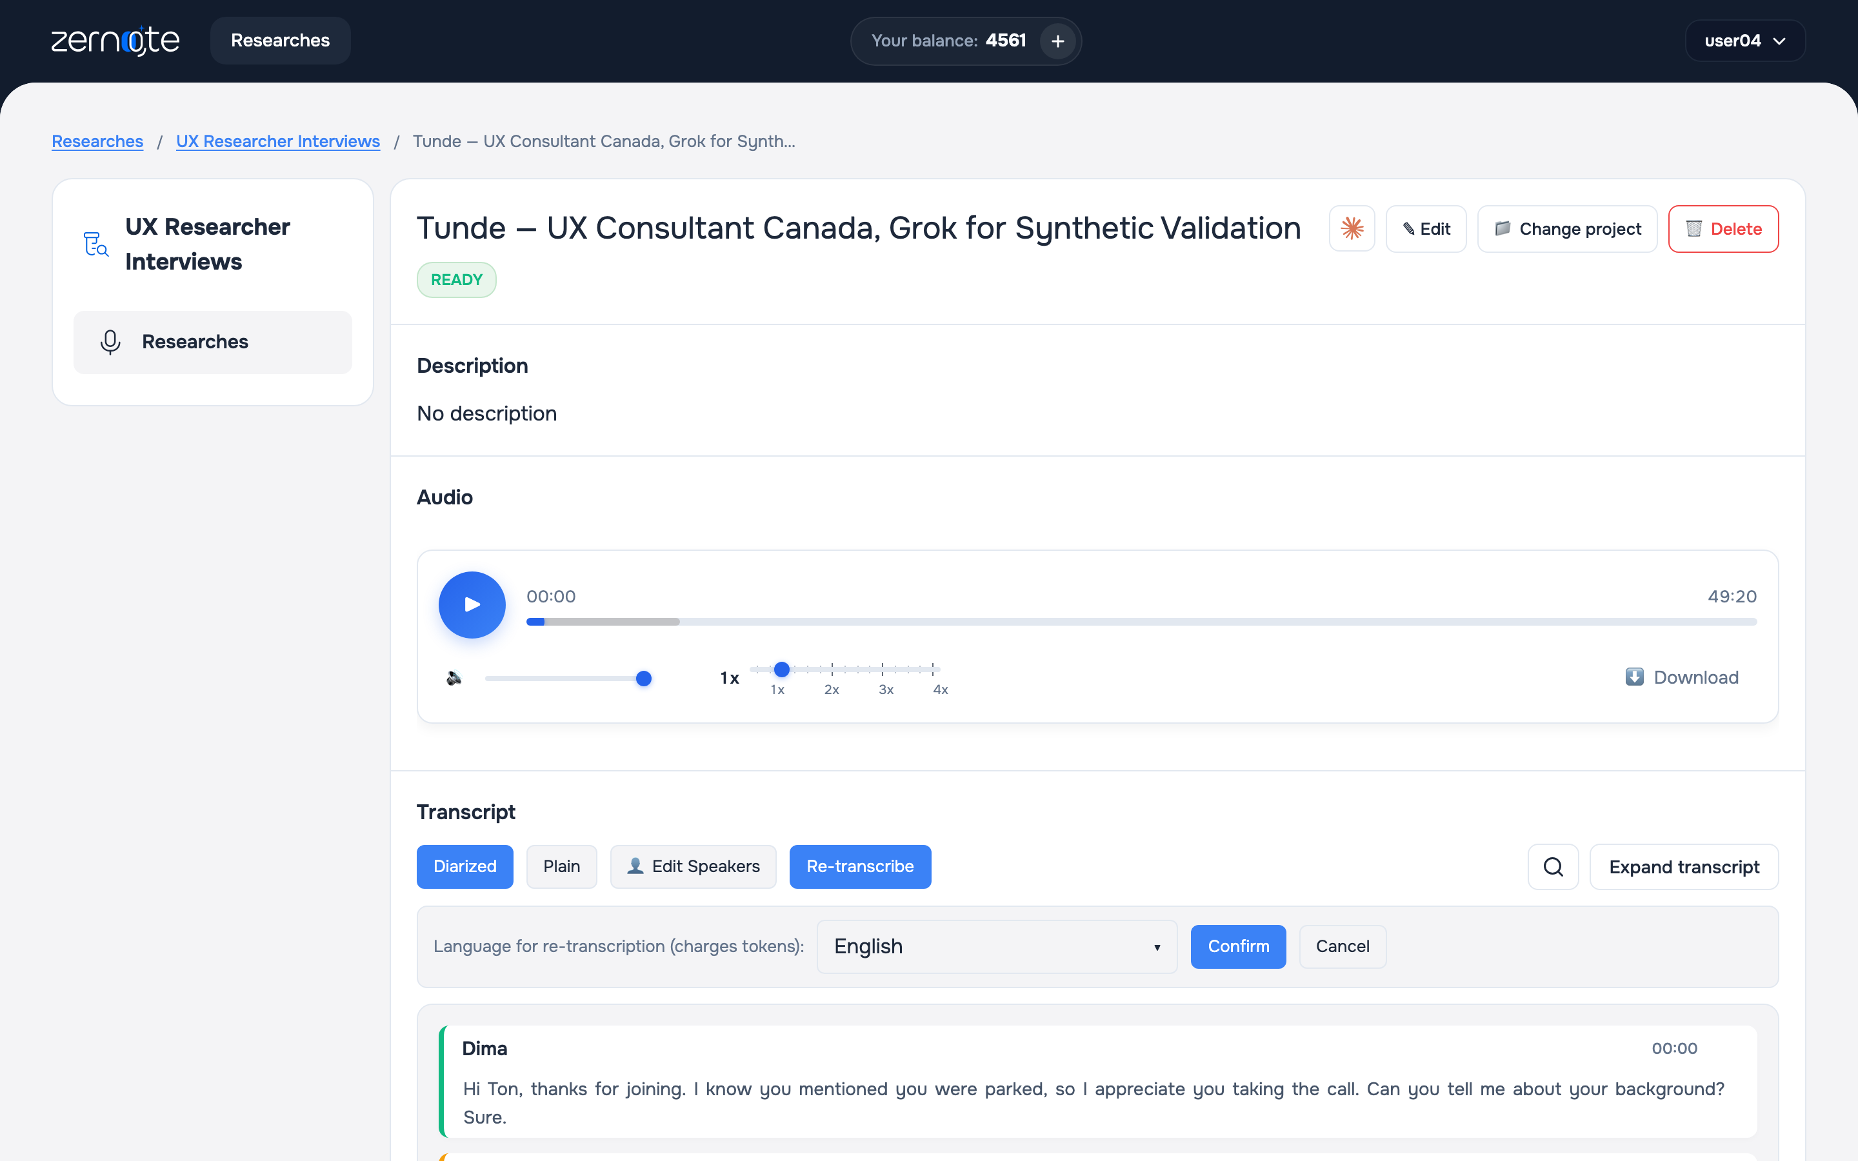Adjust the volume slider

568,678
